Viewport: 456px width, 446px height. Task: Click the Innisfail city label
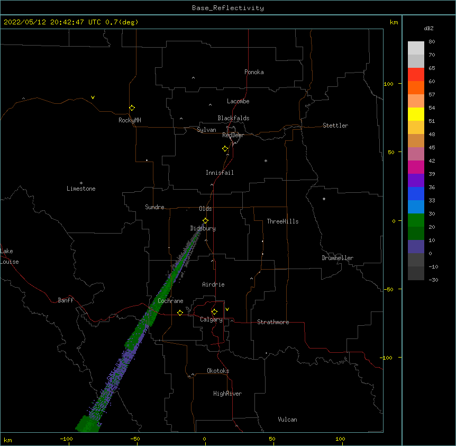(x=220, y=173)
